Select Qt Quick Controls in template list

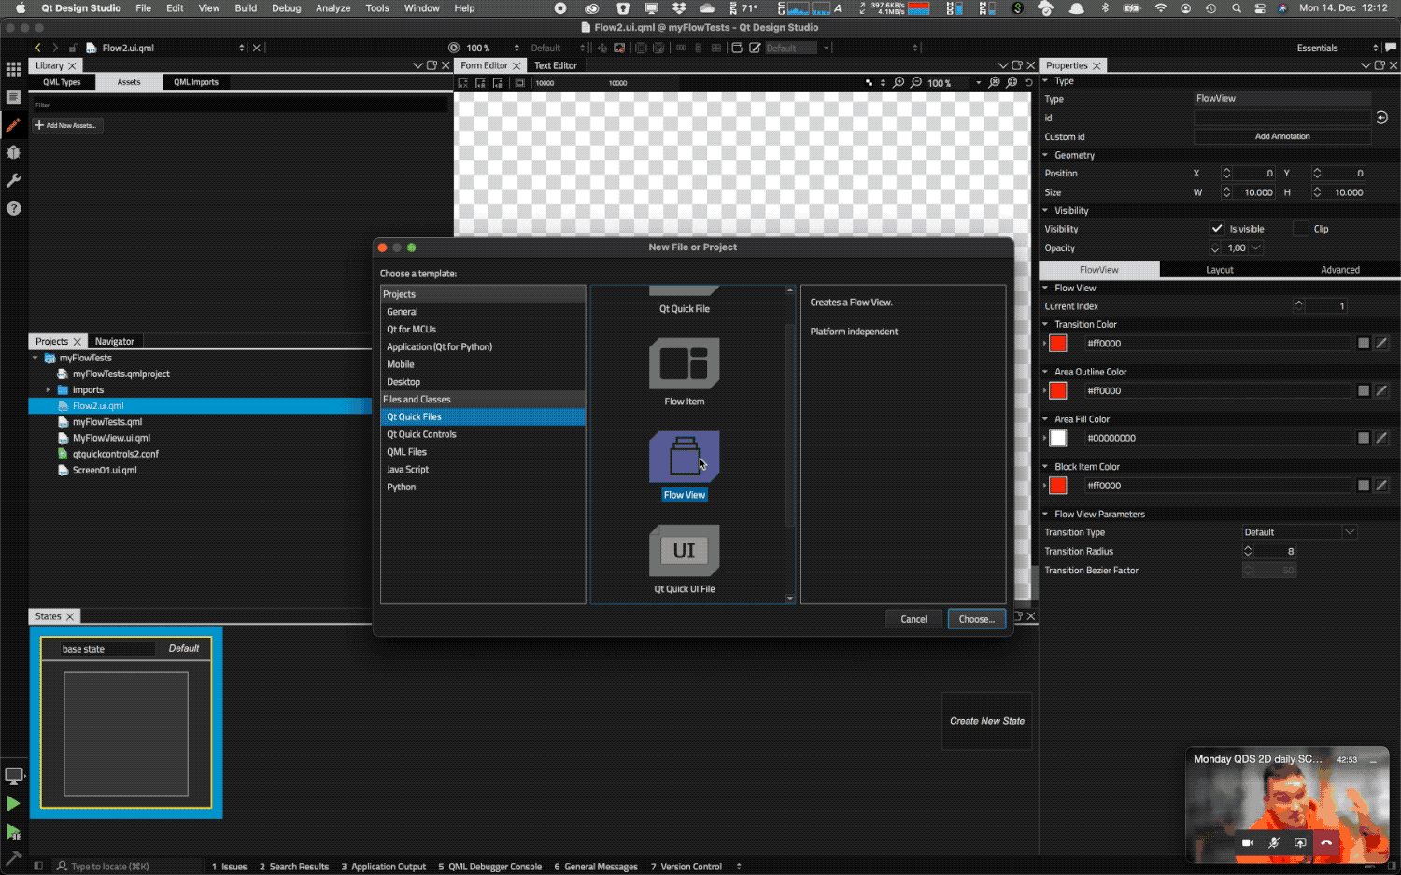(x=421, y=434)
